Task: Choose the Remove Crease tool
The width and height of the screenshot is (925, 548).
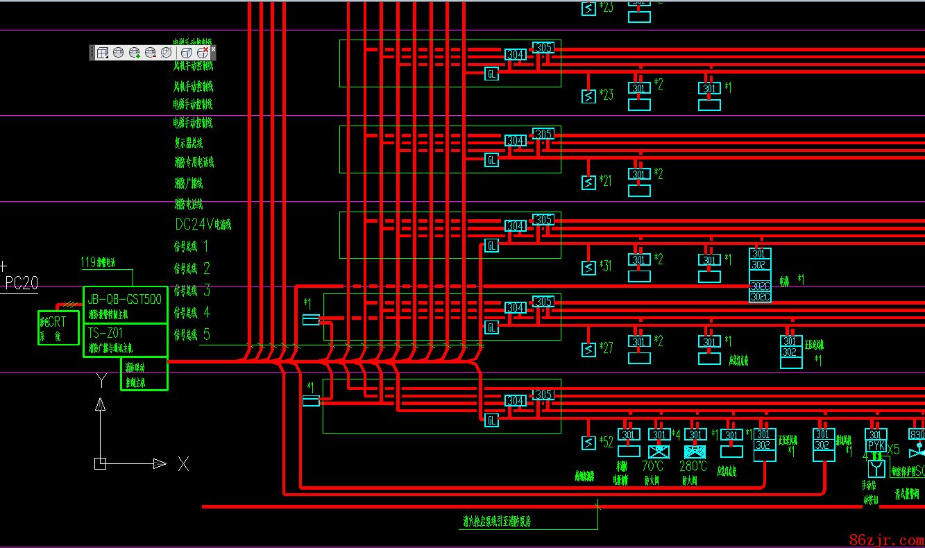Action: tap(202, 53)
